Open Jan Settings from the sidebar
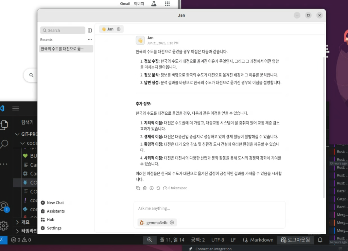Viewport: 348px width, 251px height. coord(51,228)
